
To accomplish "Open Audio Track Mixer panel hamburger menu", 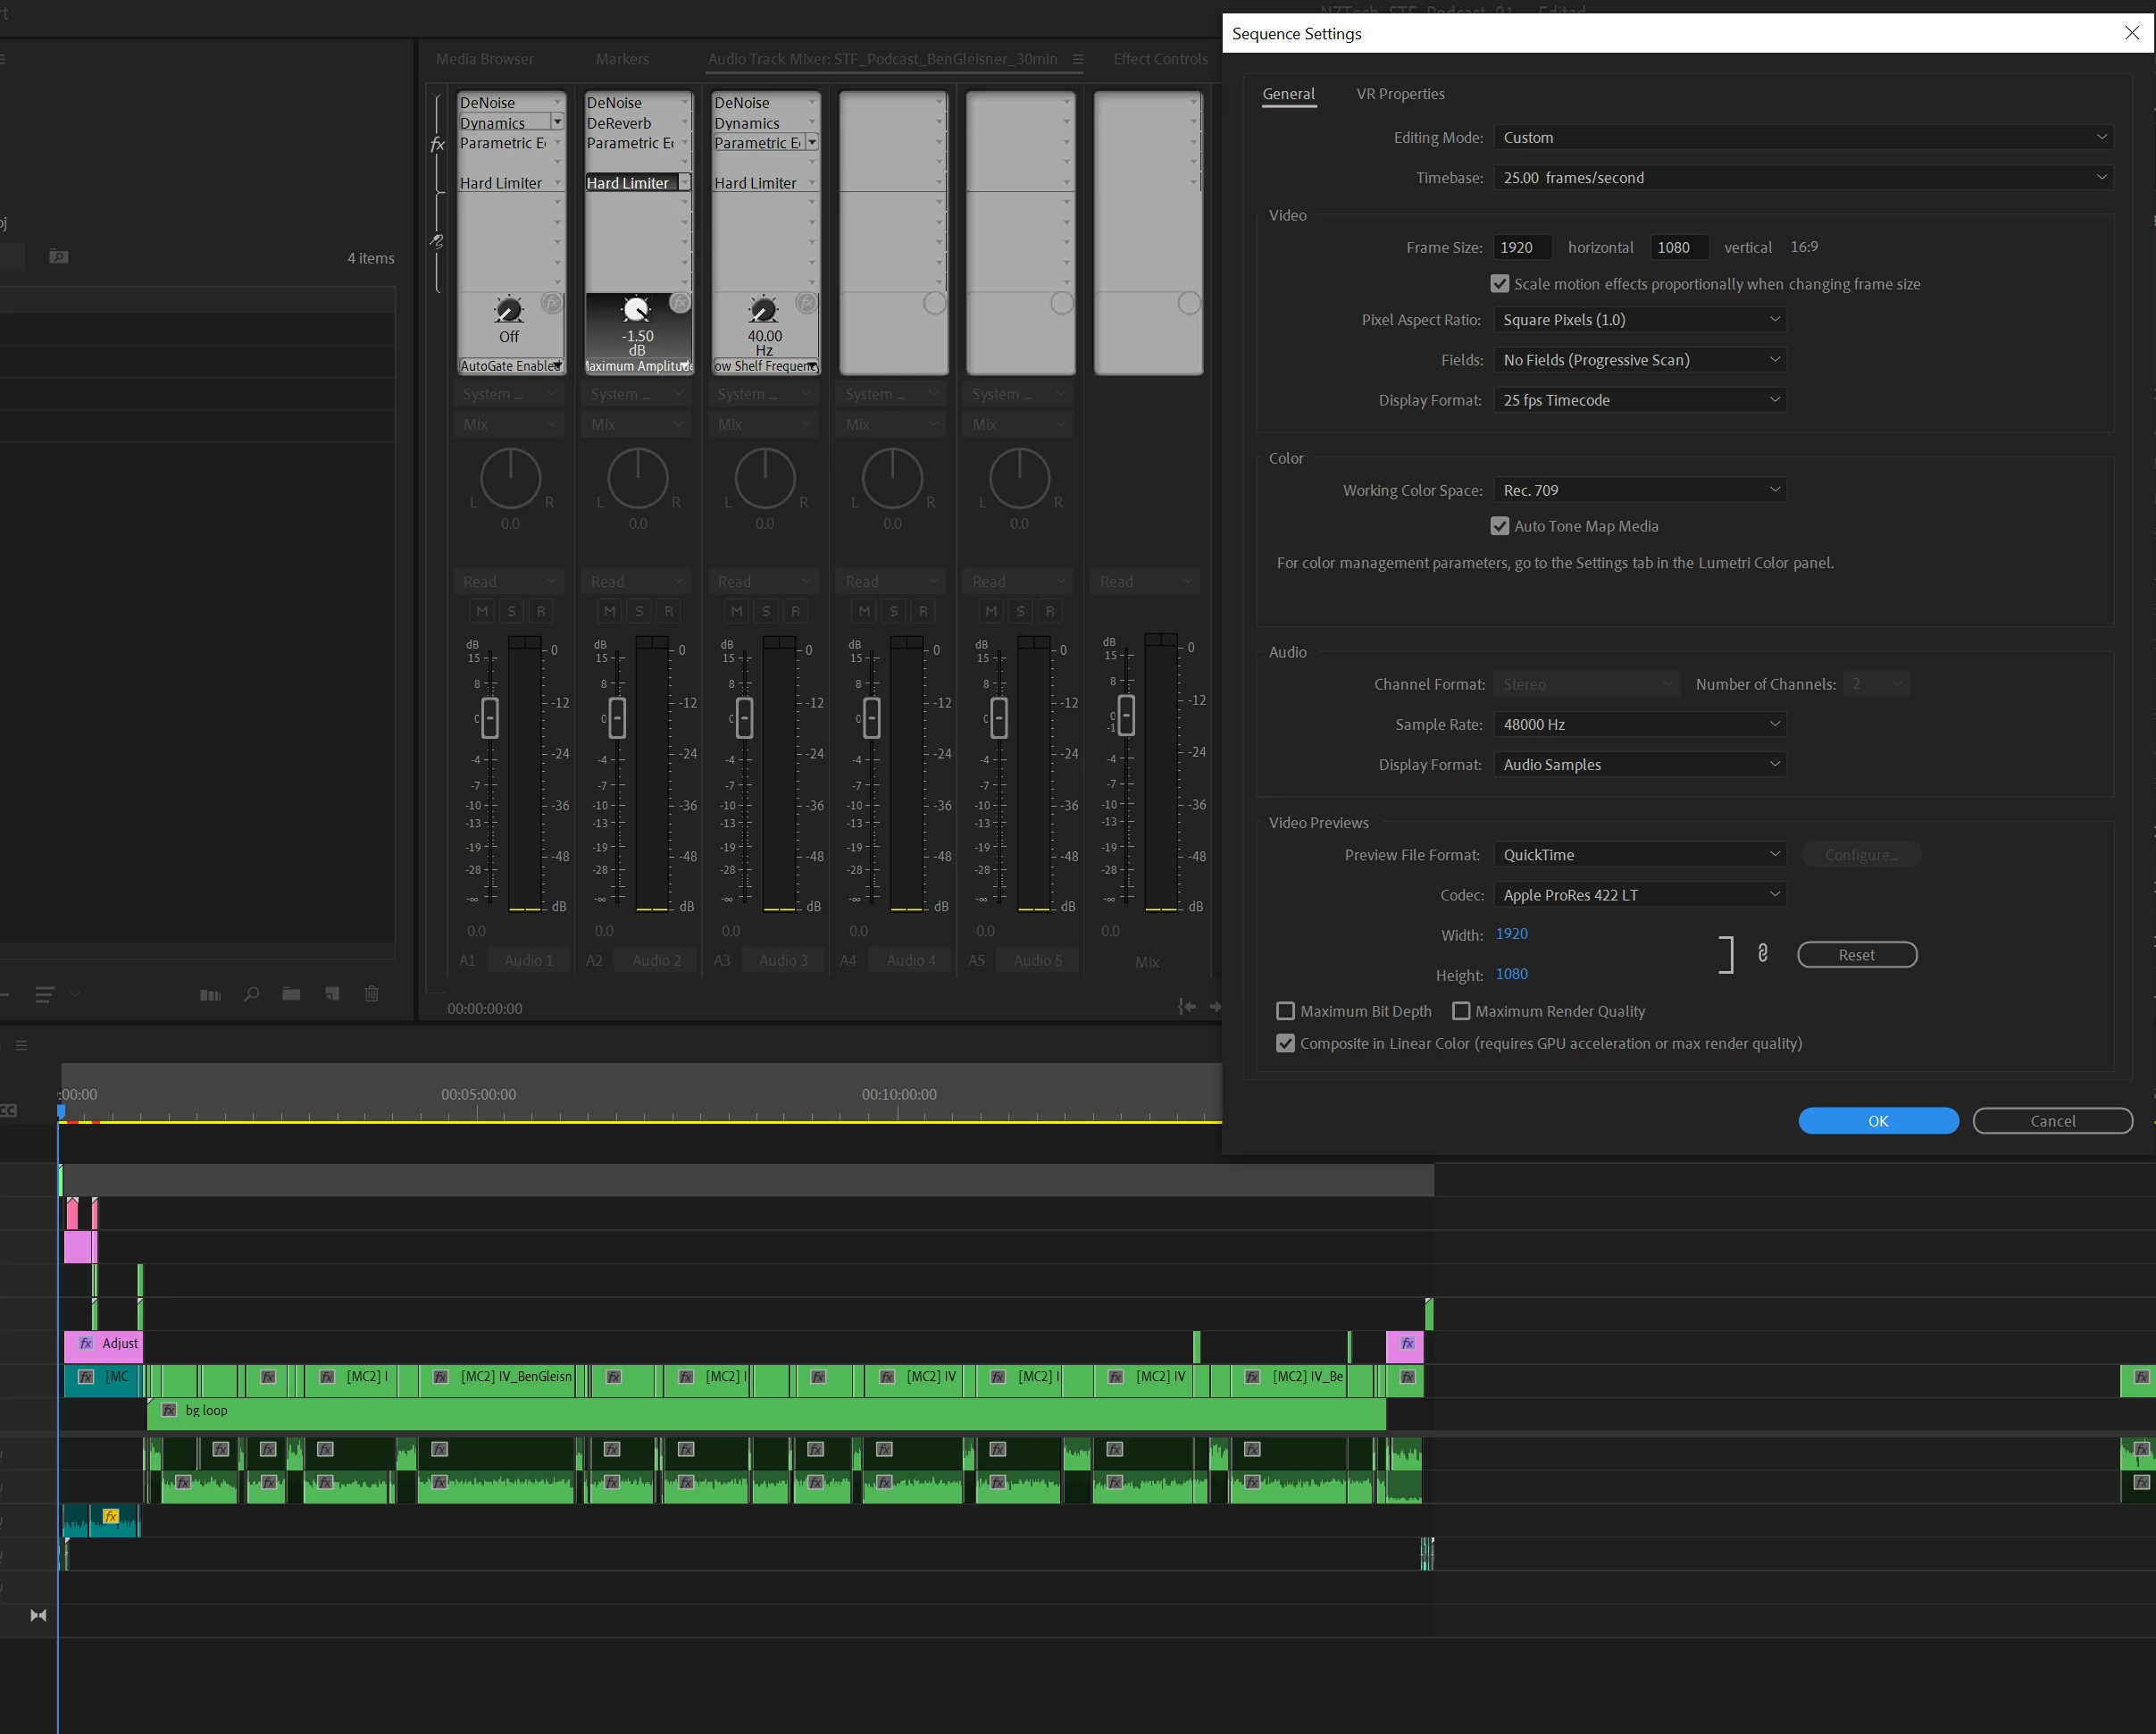I will [1077, 59].
